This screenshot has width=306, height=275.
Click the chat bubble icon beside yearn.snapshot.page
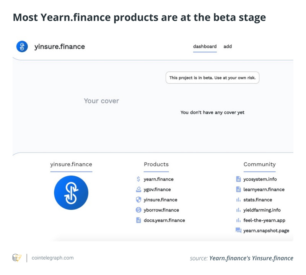[x=238, y=231]
